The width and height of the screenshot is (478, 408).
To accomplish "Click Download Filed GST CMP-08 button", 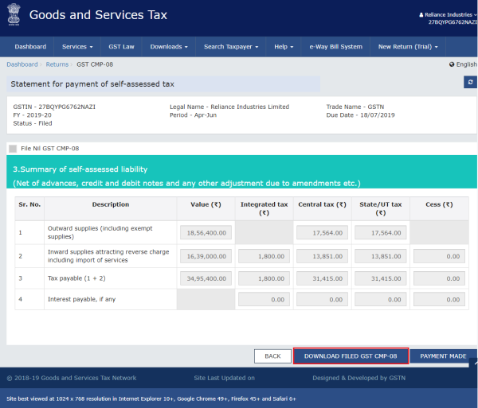I will click(x=351, y=356).
